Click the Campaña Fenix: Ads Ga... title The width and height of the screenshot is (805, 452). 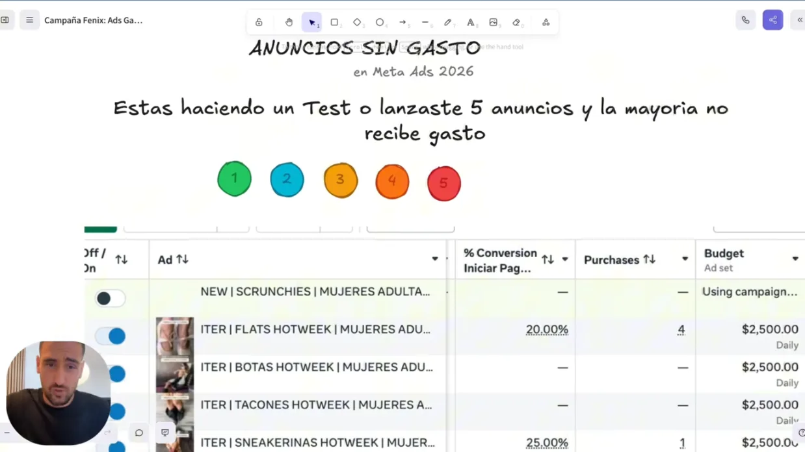(x=93, y=20)
